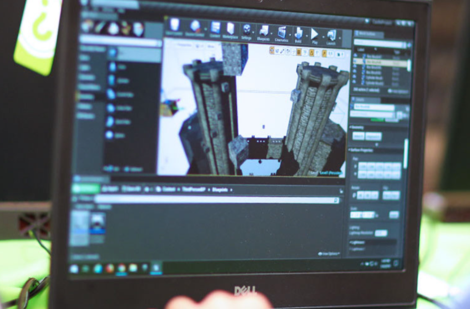
Task: Select the Recently Placed category
Action: click(93, 49)
